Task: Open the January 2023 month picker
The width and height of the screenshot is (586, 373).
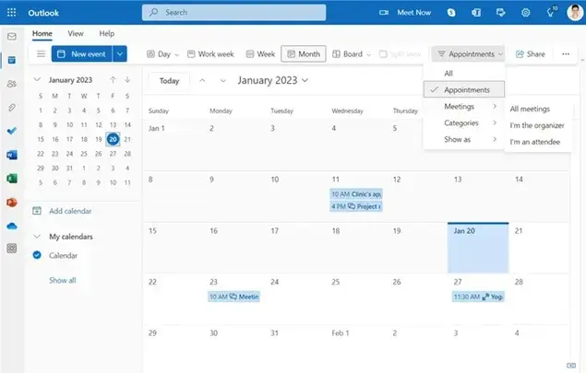Action: pos(273,80)
